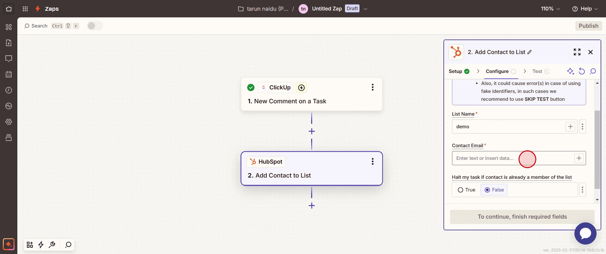606x254 pixels.
Task: Click the HubSpot logo in panel header
Action: click(x=456, y=52)
